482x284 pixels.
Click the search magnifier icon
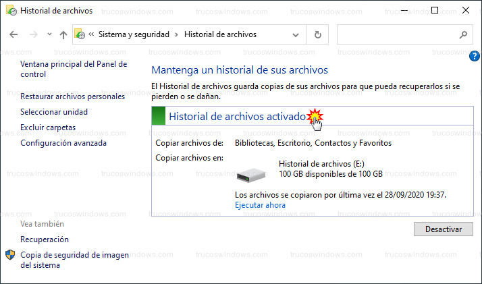coord(463,34)
